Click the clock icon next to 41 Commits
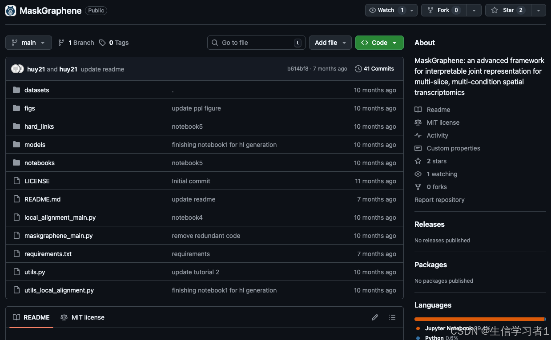This screenshot has height=340, width=551. coord(358,69)
